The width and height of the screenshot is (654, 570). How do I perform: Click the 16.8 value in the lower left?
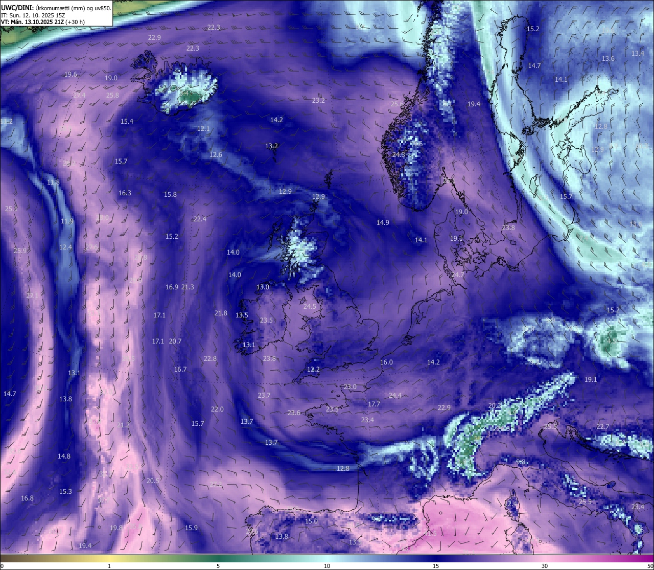pyautogui.click(x=27, y=498)
